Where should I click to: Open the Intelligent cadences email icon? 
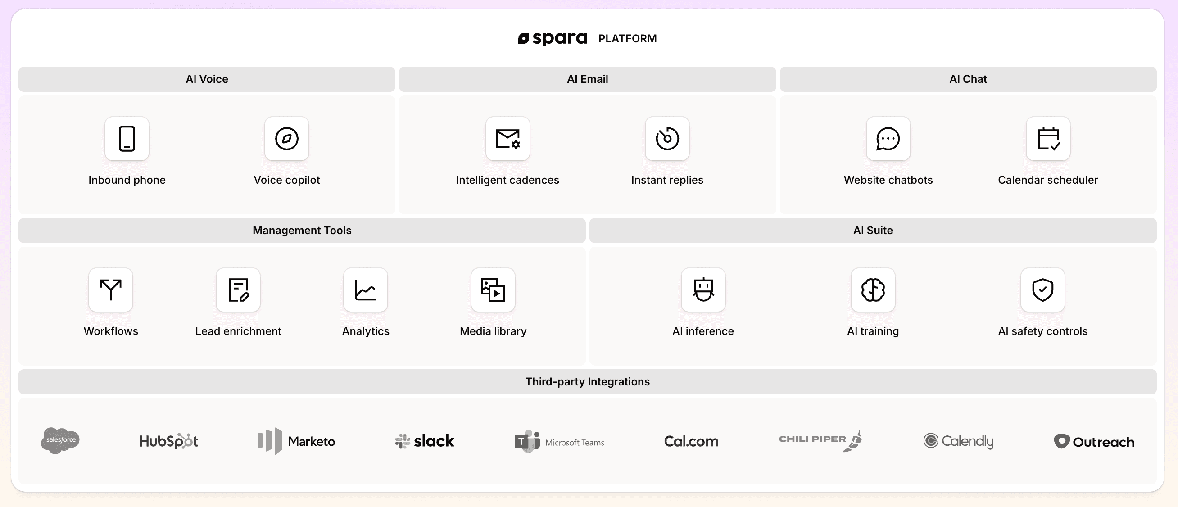(x=507, y=139)
